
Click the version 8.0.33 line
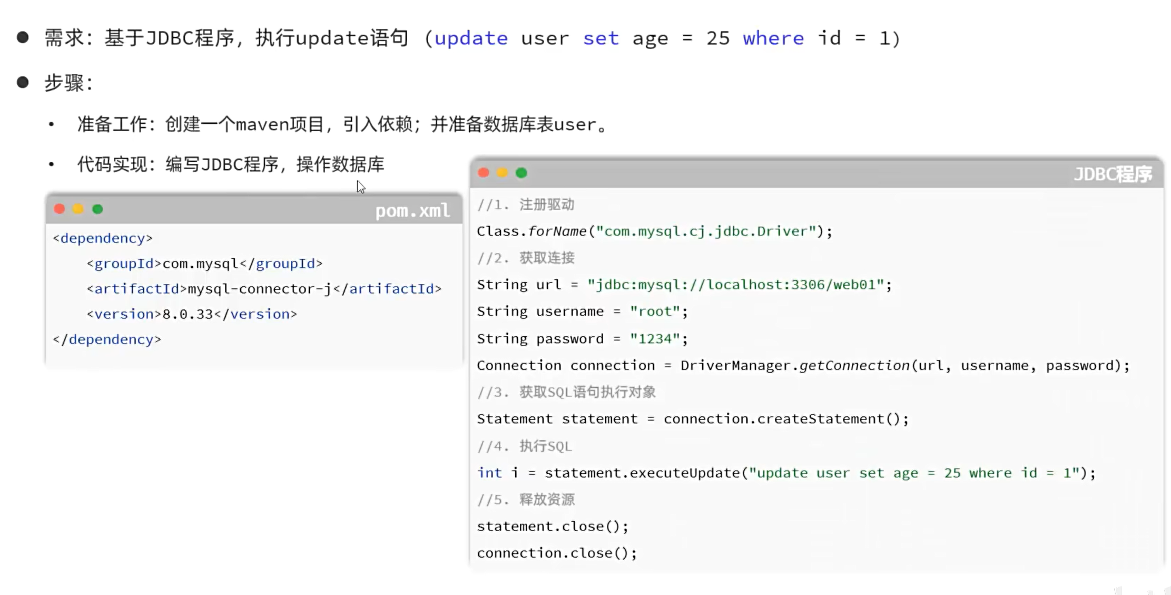point(192,314)
